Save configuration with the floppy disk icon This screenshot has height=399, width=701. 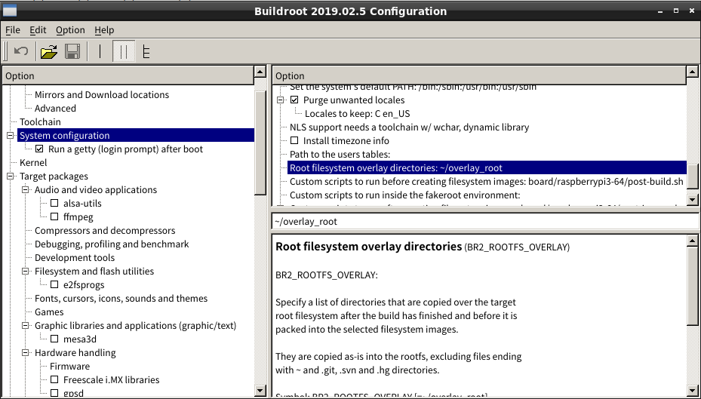click(x=72, y=51)
